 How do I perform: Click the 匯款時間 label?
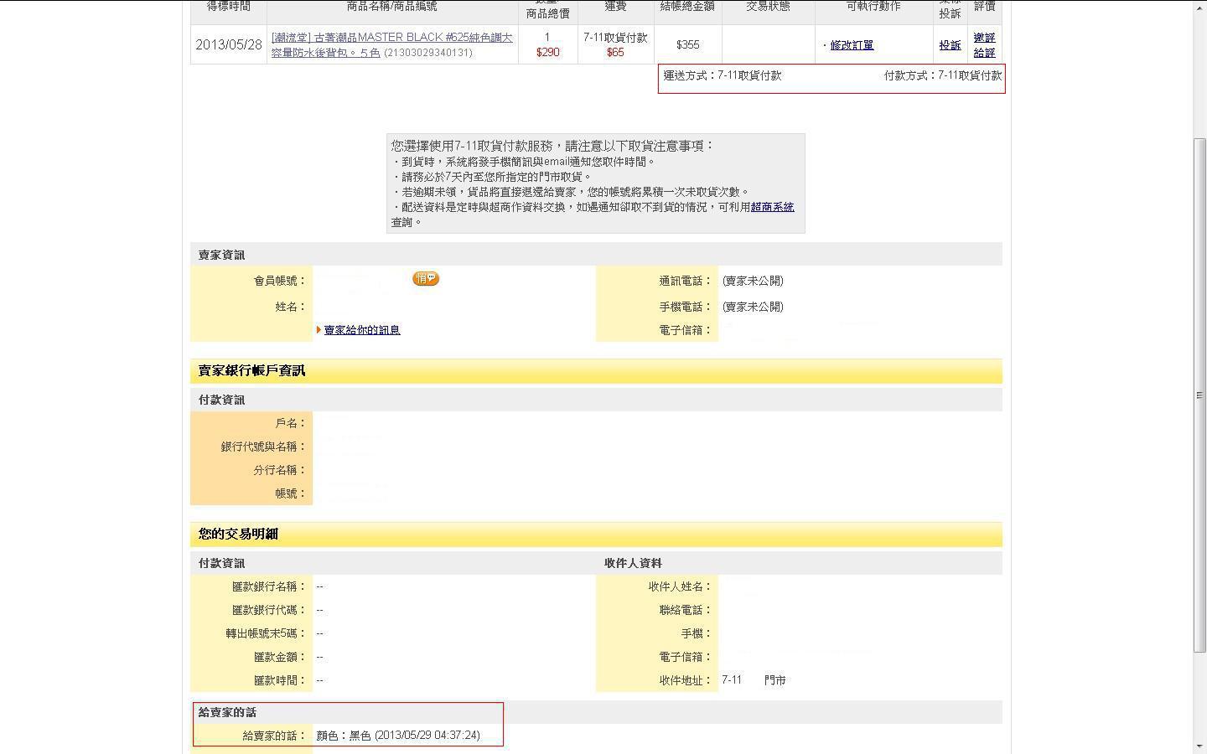point(280,680)
